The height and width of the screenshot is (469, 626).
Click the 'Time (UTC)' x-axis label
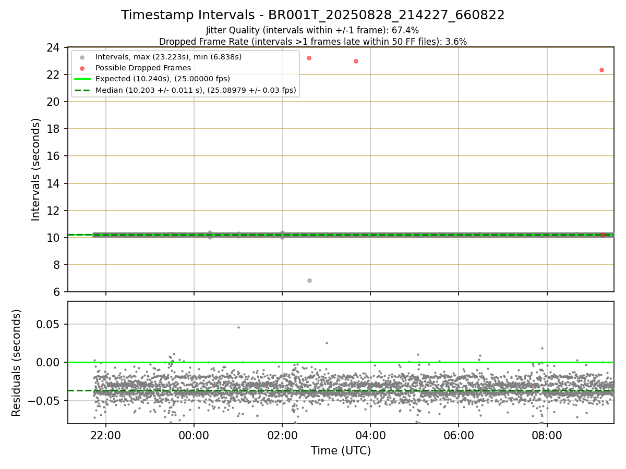341,451
